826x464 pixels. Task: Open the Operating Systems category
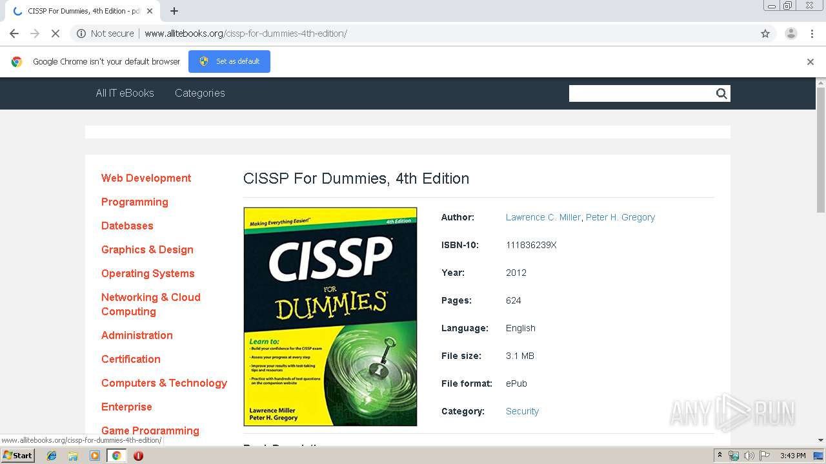pyautogui.click(x=148, y=273)
